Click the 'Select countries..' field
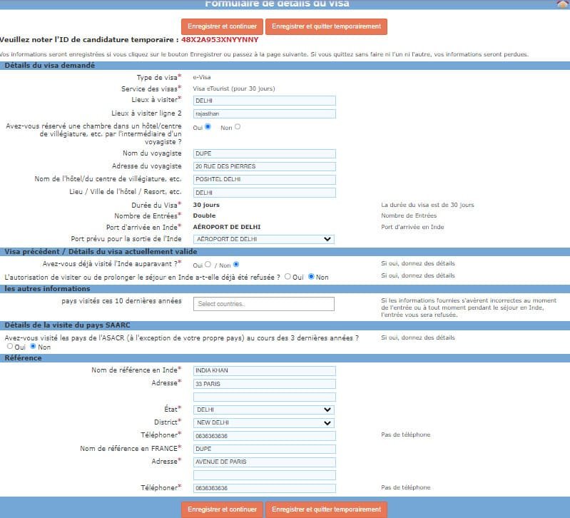570x518 pixels. coord(264,304)
